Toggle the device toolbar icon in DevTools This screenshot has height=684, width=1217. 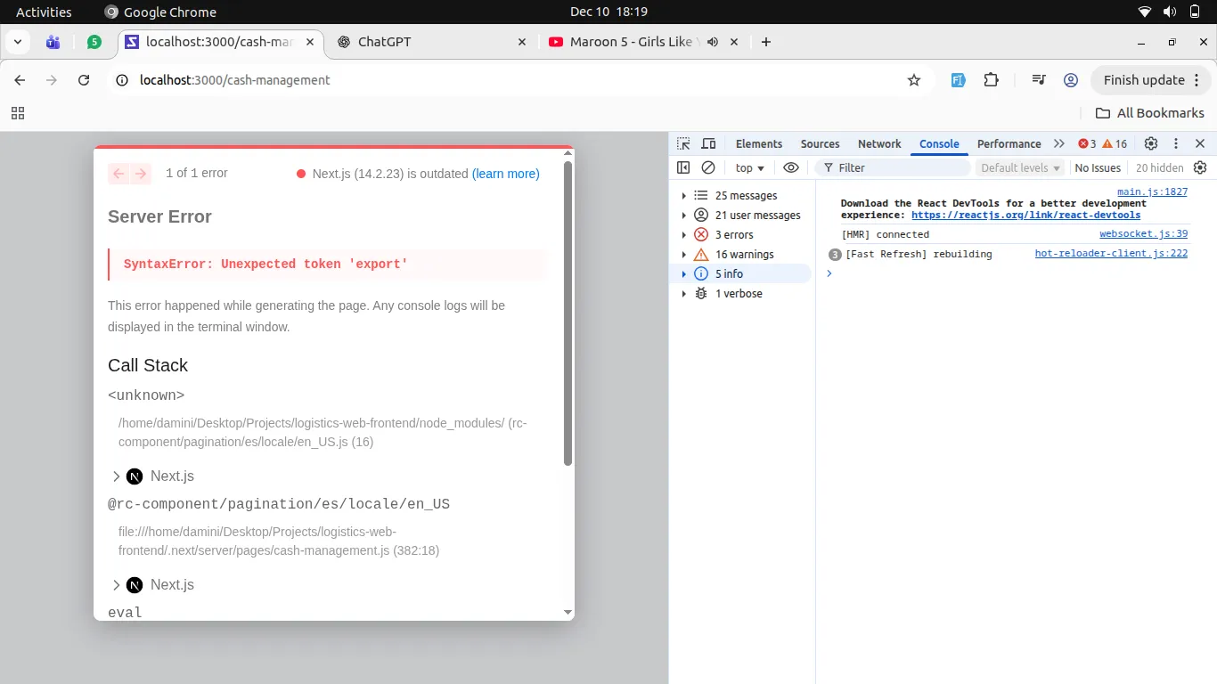coord(708,143)
